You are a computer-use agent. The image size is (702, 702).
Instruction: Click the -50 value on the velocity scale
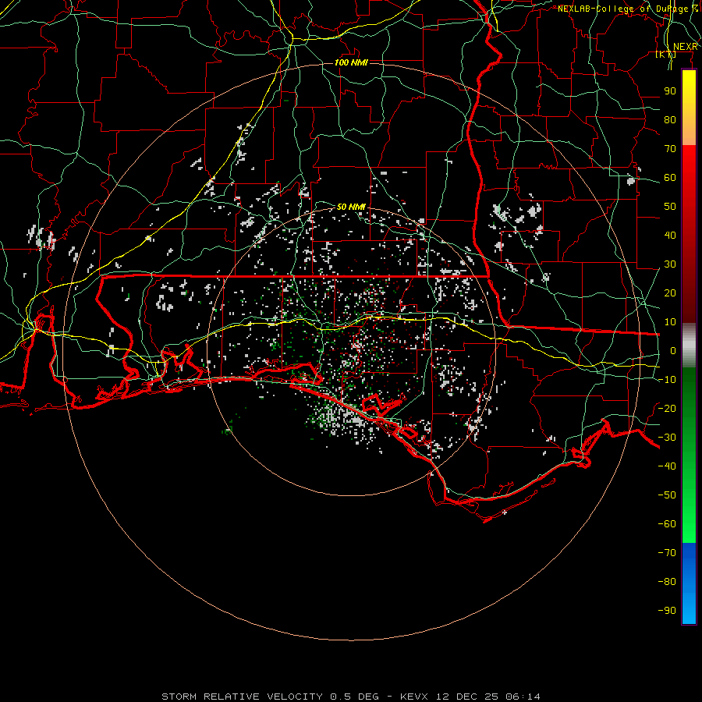click(667, 495)
